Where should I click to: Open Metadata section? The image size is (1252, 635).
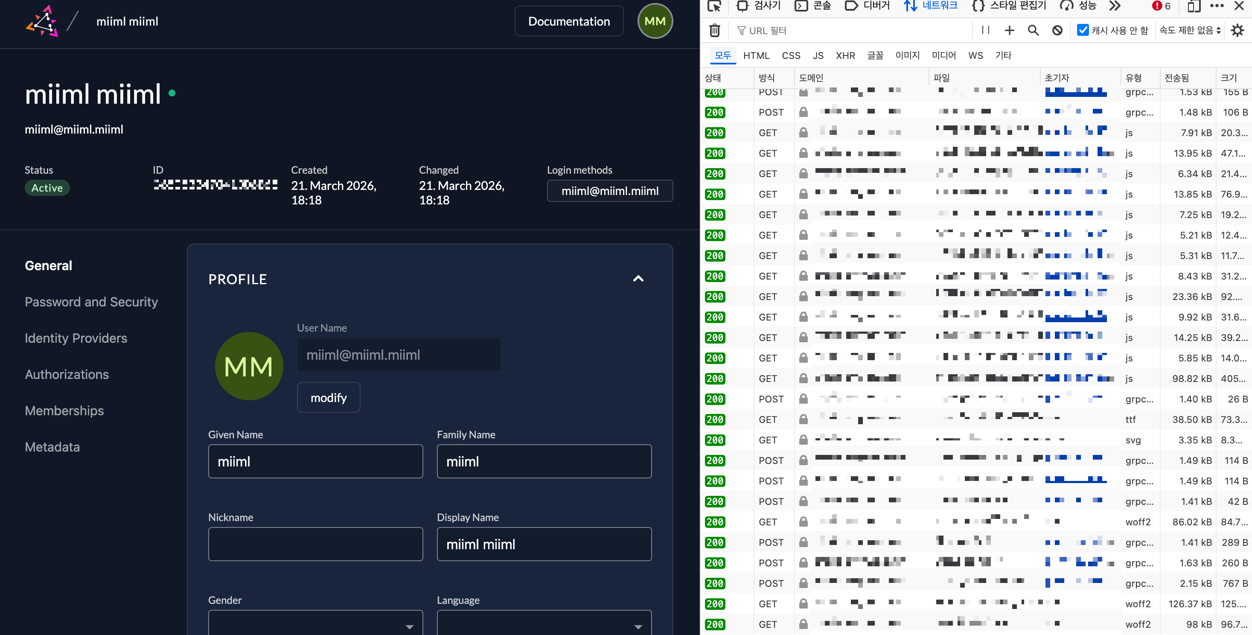(52, 446)
